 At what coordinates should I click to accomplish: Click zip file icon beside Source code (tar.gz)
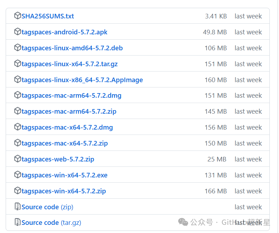(17, 222)
